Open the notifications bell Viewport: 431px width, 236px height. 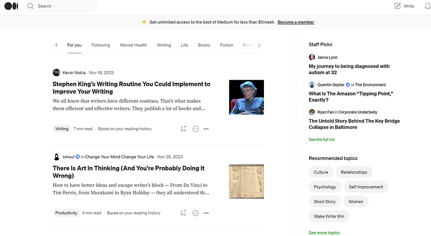pos(427,6)
